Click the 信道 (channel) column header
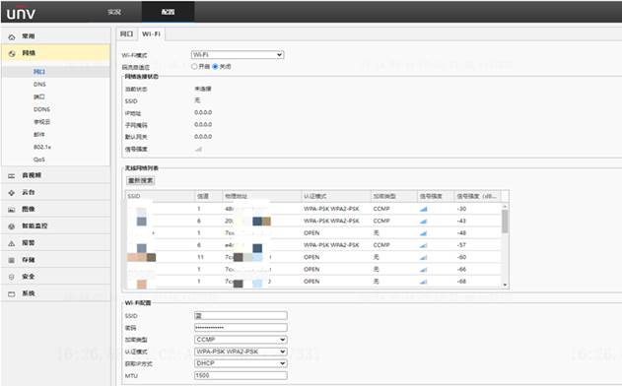This screenshot has height=386, width=622. pos(209,196)
